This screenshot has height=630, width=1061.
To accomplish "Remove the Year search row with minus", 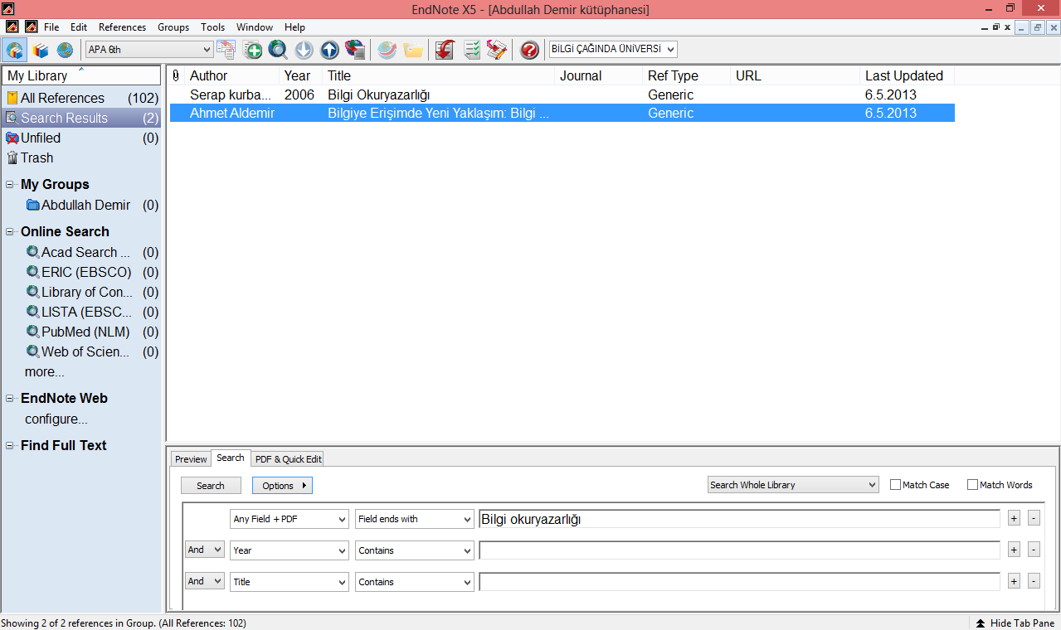I will point(1034,550).
